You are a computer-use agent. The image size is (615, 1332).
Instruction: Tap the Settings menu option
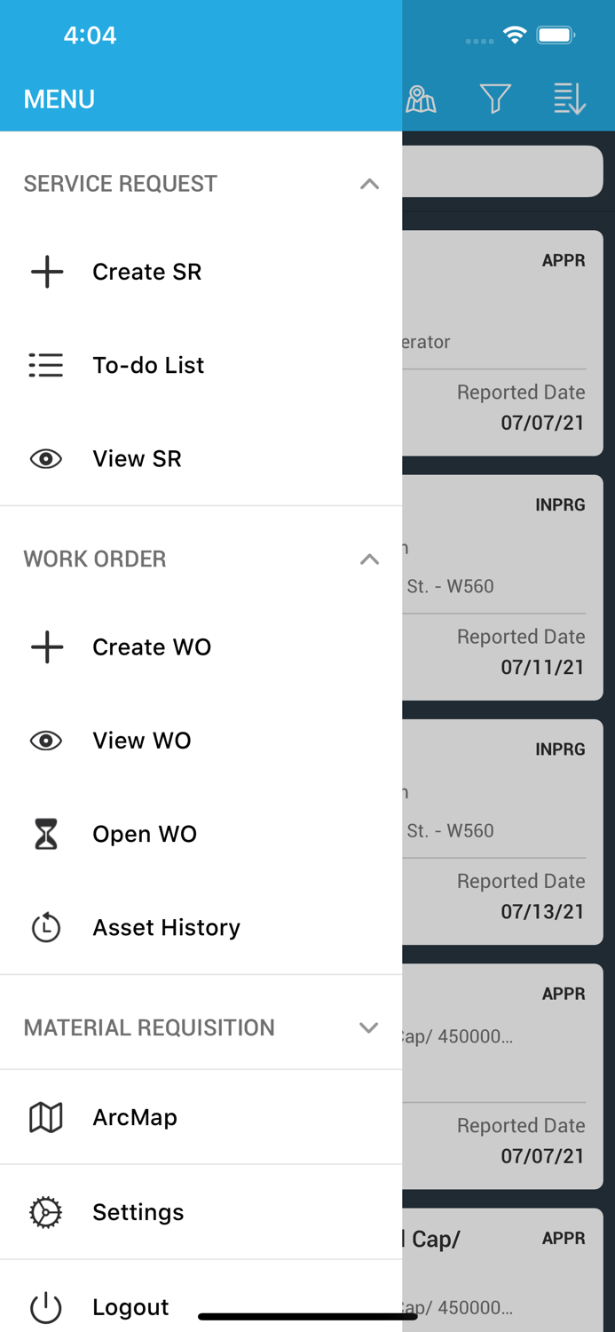138,1212
